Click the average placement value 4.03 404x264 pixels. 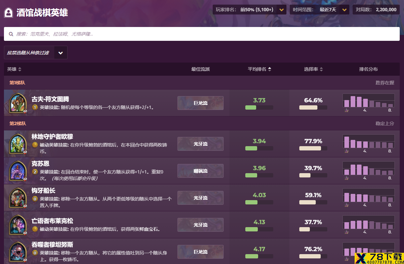pyautogui.click(x=259, y=195)
